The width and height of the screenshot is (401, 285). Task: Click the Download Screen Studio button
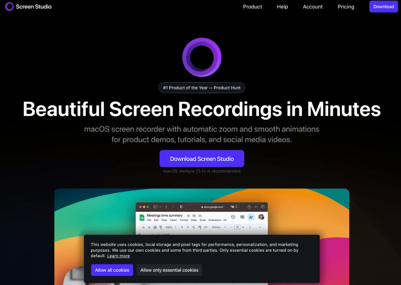point(202,159)
